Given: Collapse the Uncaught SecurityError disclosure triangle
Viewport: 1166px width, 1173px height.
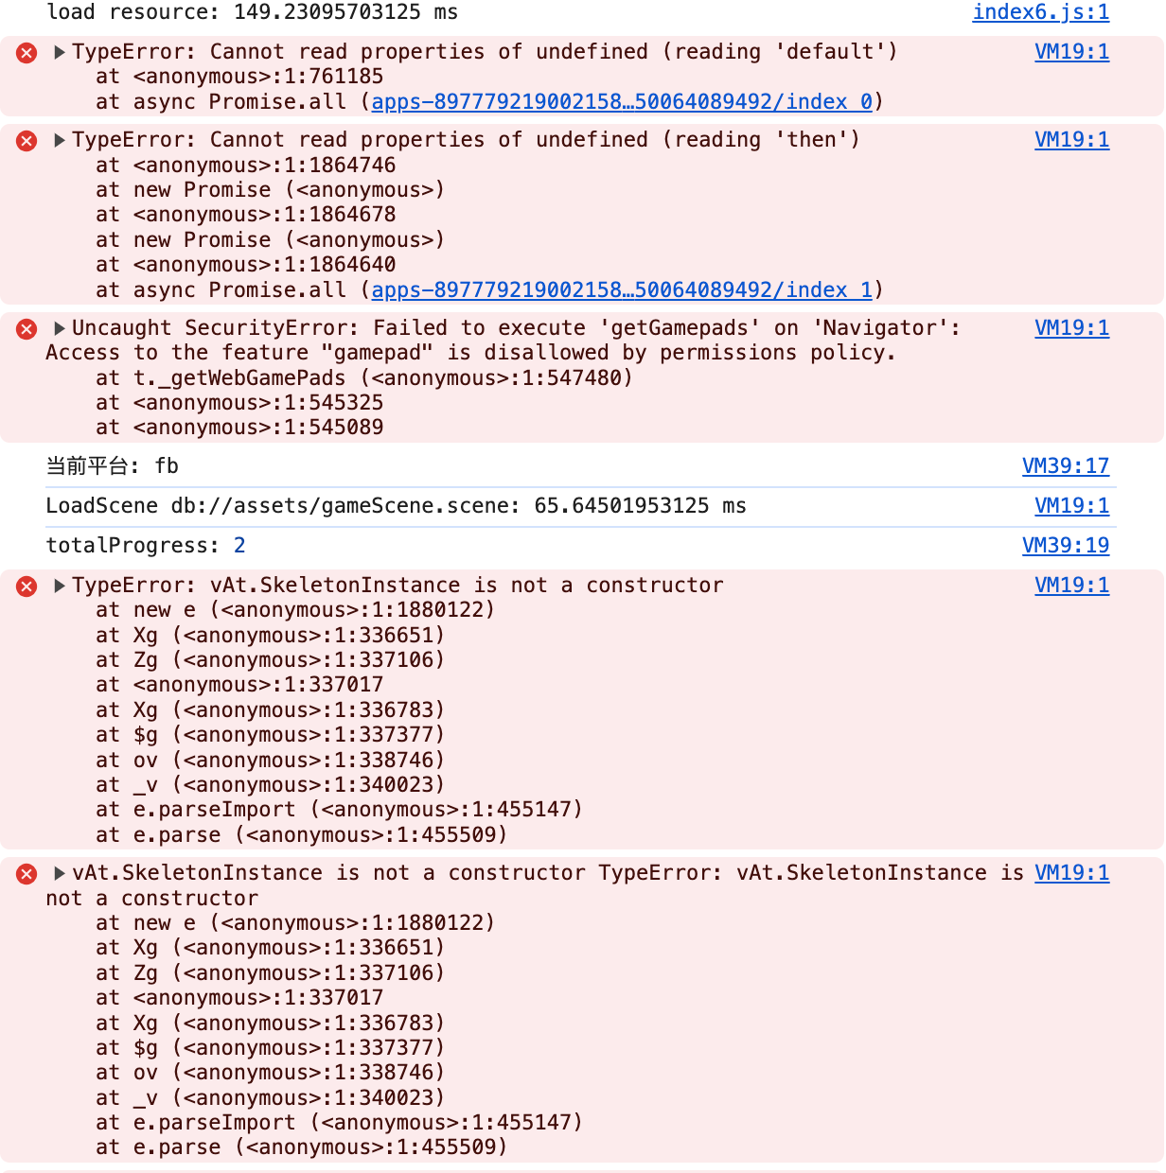Looking at the screenshot, I should [60, 328].
